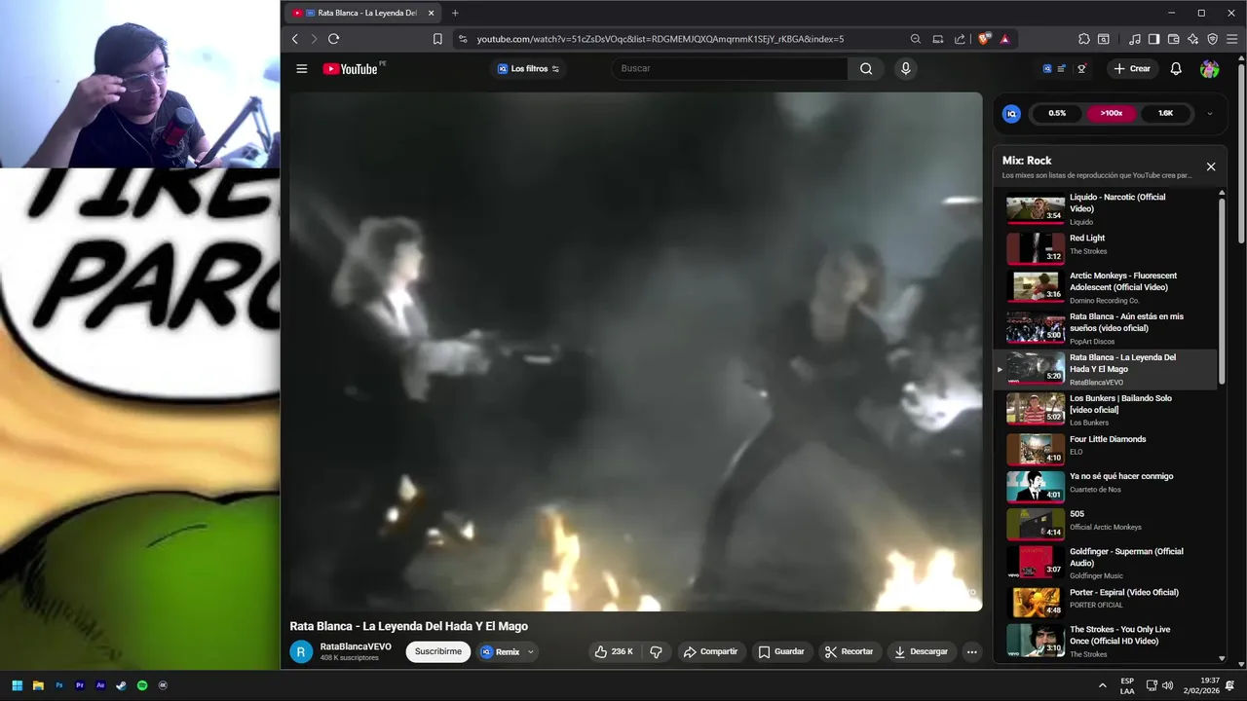This screenshot has width=1247, height=701.
Task: Show hidden system tray icons
Action: [1103, 685]
